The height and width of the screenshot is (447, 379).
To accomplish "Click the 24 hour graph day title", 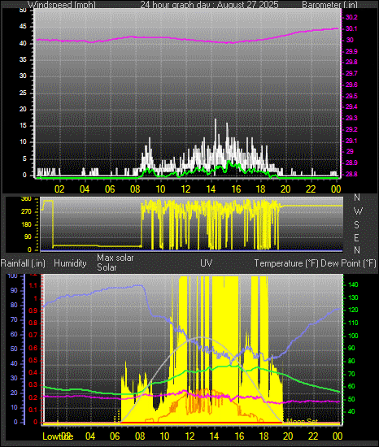I will coord(209,5).
